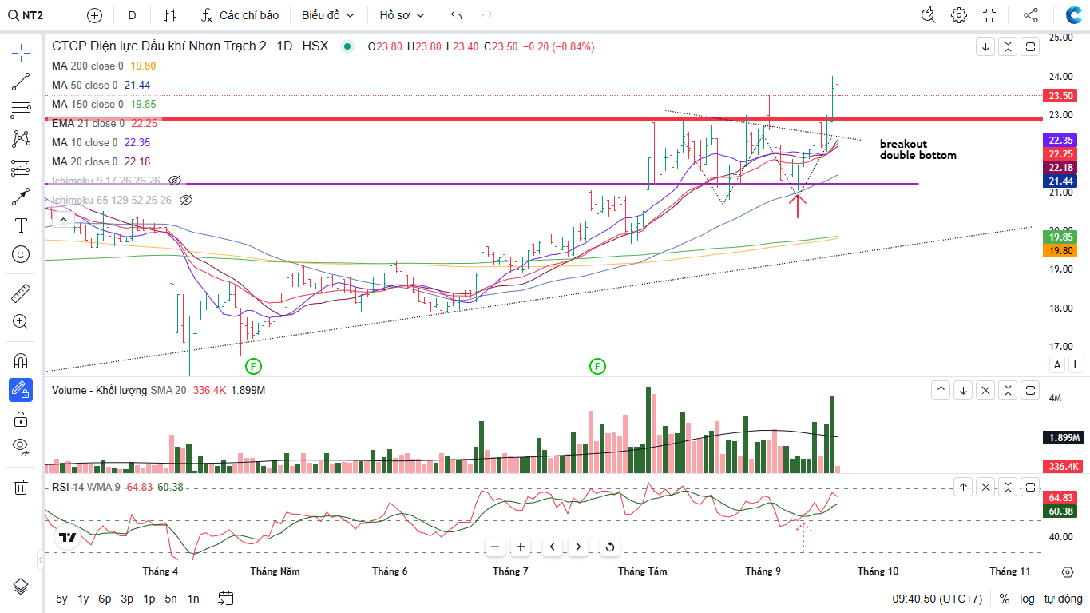Collapse the indicator legend chevron
Viewport: 1090px width, 613px height.
pyautogui.click(x=63, y=219)
